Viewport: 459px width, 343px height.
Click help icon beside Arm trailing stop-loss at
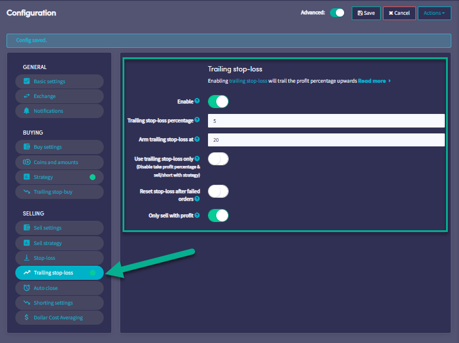[197, 139]
